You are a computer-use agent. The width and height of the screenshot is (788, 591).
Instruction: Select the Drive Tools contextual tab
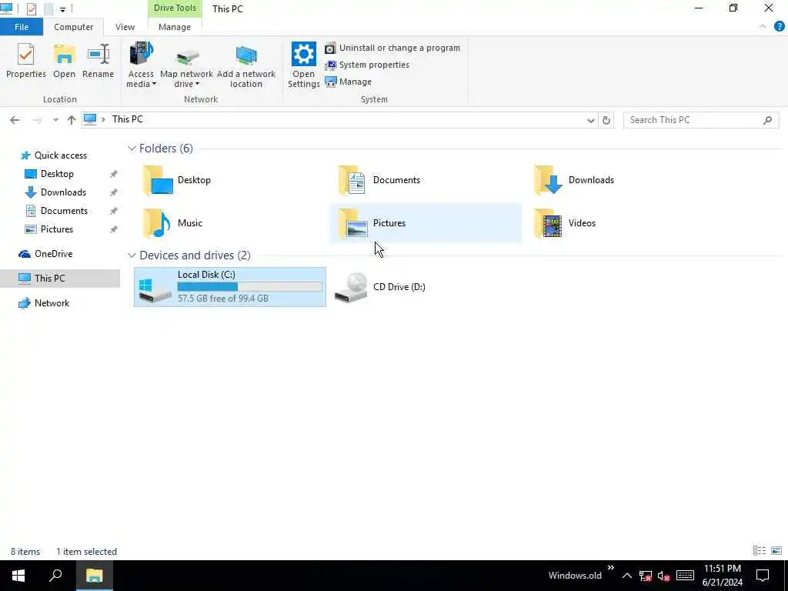[175, 8]
